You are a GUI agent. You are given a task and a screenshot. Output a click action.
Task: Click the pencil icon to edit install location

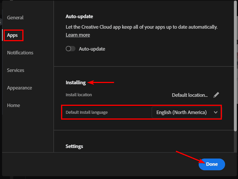(x=216, y=95)
